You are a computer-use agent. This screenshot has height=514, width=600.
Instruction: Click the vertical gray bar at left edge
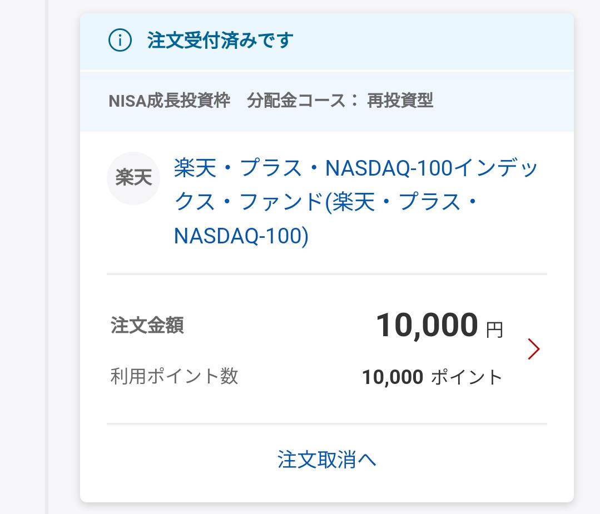click(x=47, y=257)
